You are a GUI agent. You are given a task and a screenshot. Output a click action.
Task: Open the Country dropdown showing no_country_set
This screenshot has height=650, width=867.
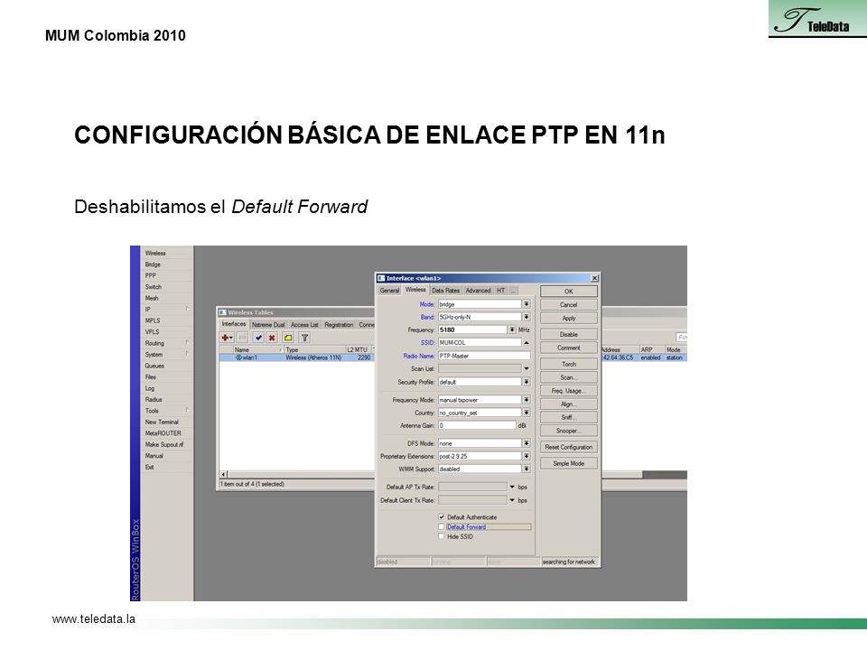click(527, 413)
